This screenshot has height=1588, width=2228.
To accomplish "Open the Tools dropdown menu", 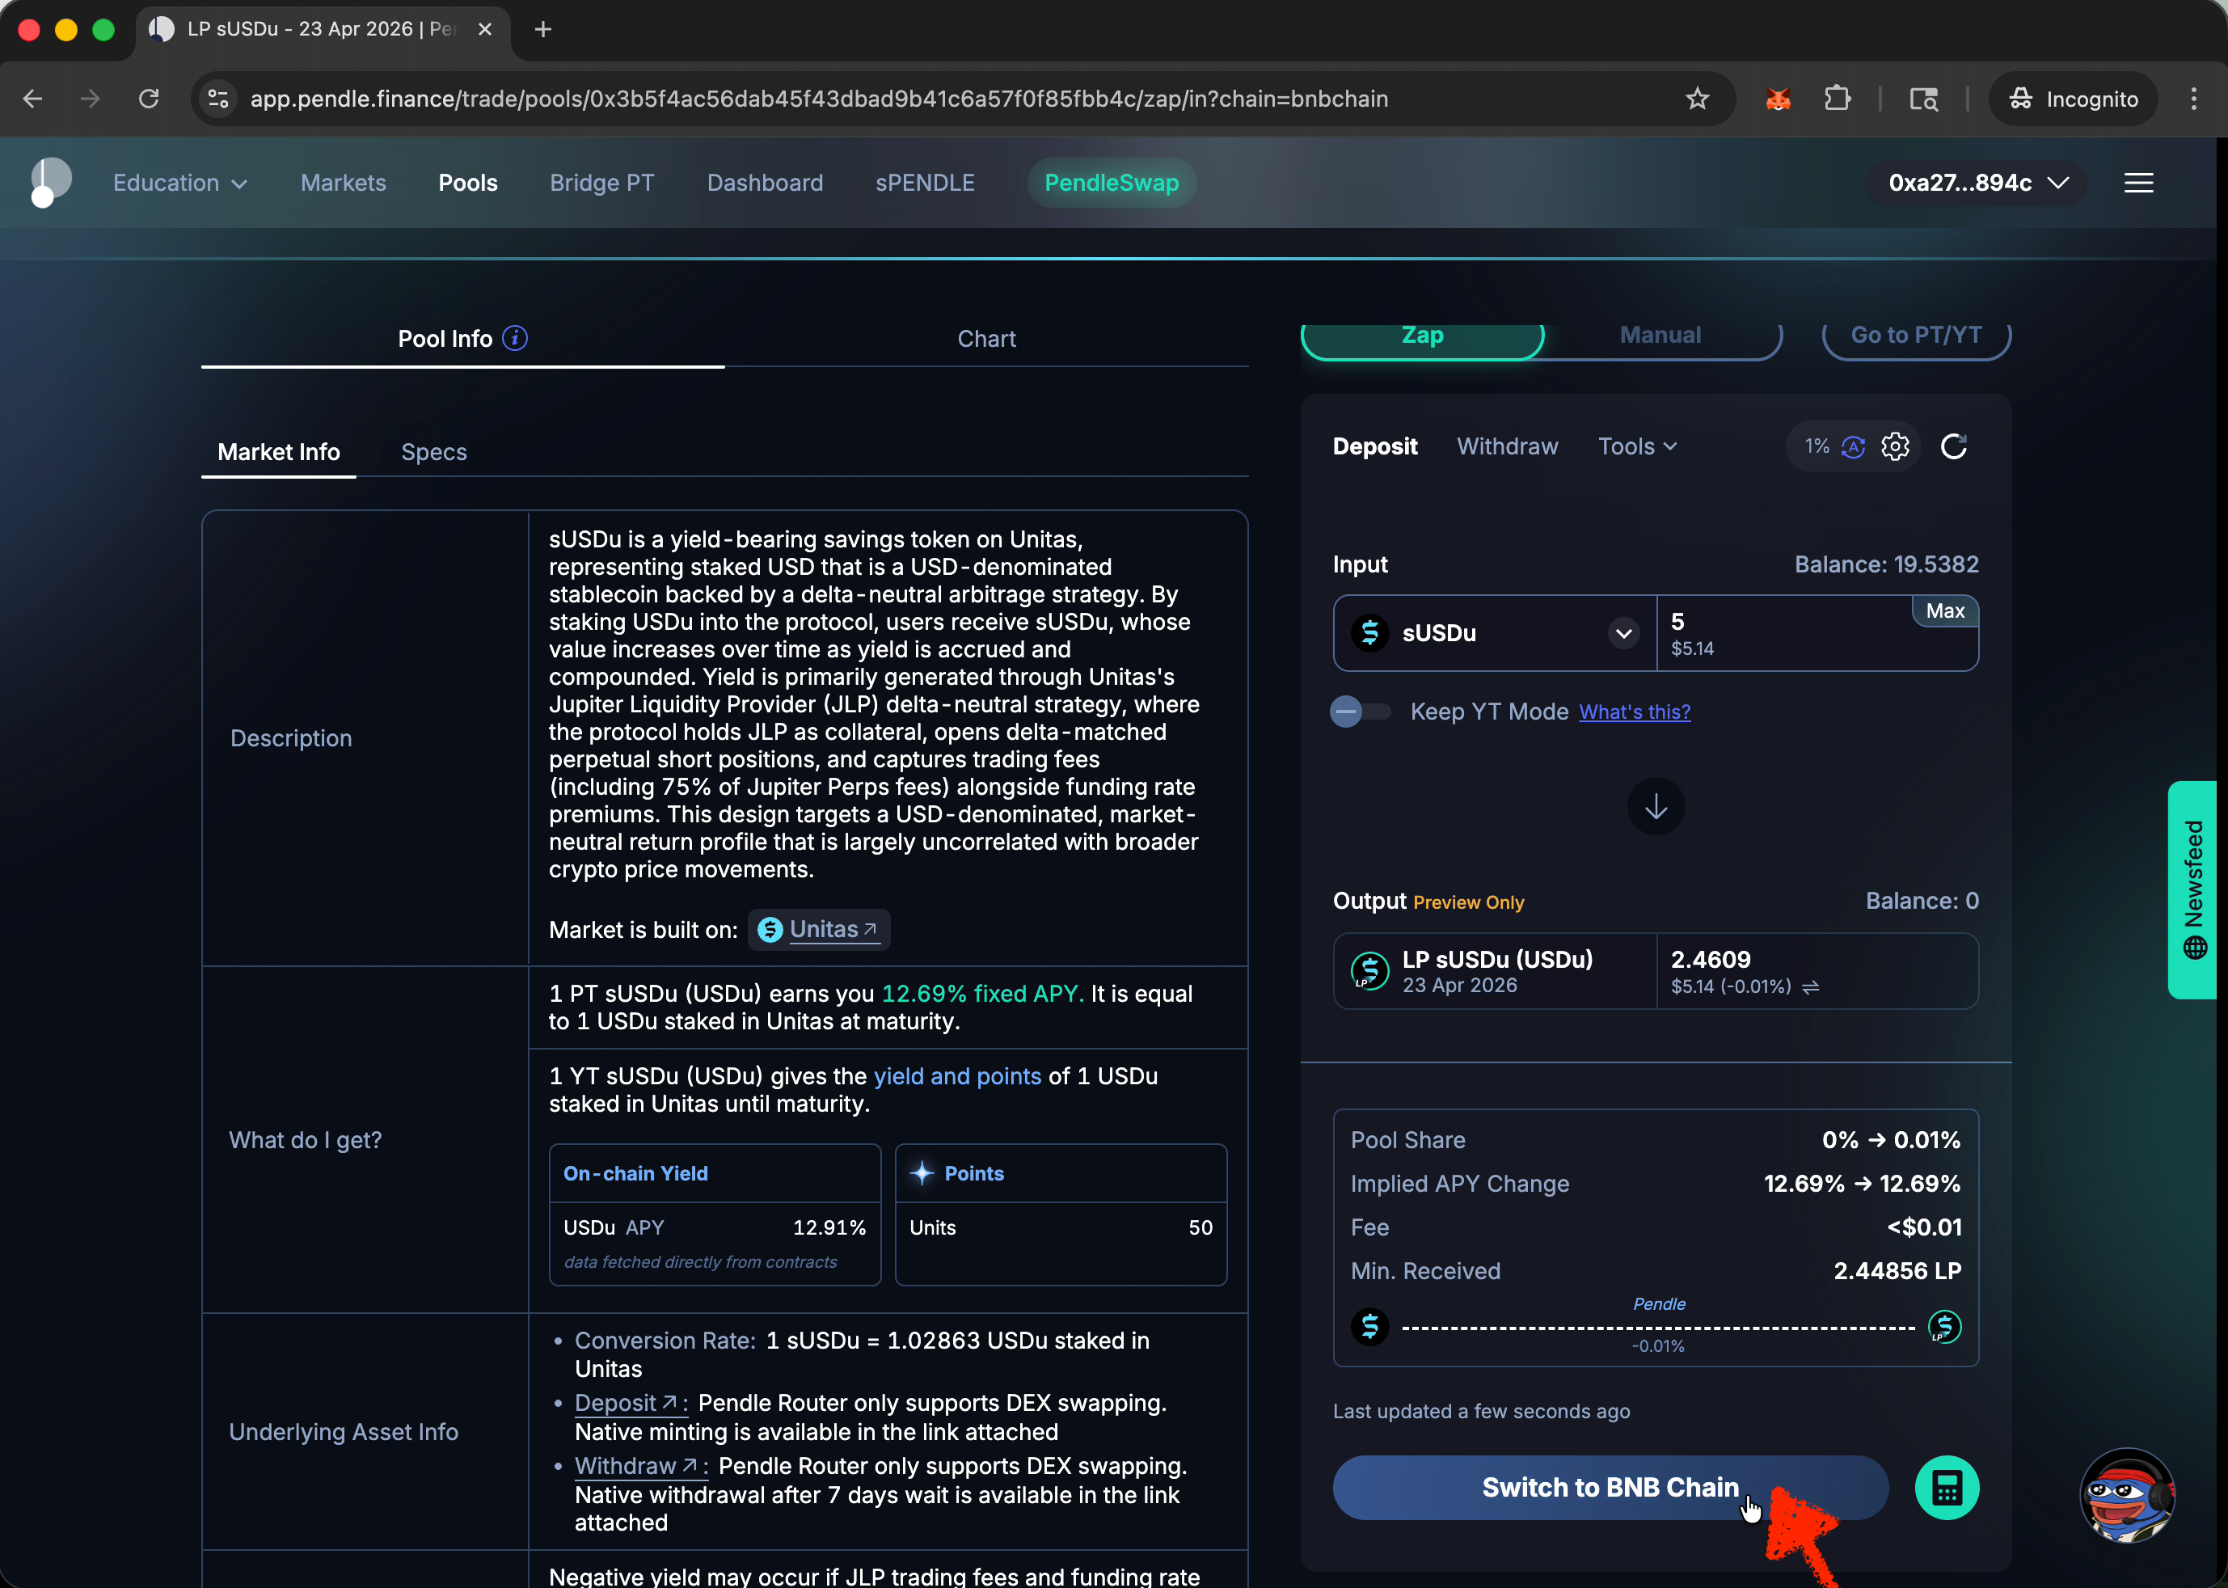I will (x=1636, y=447).
